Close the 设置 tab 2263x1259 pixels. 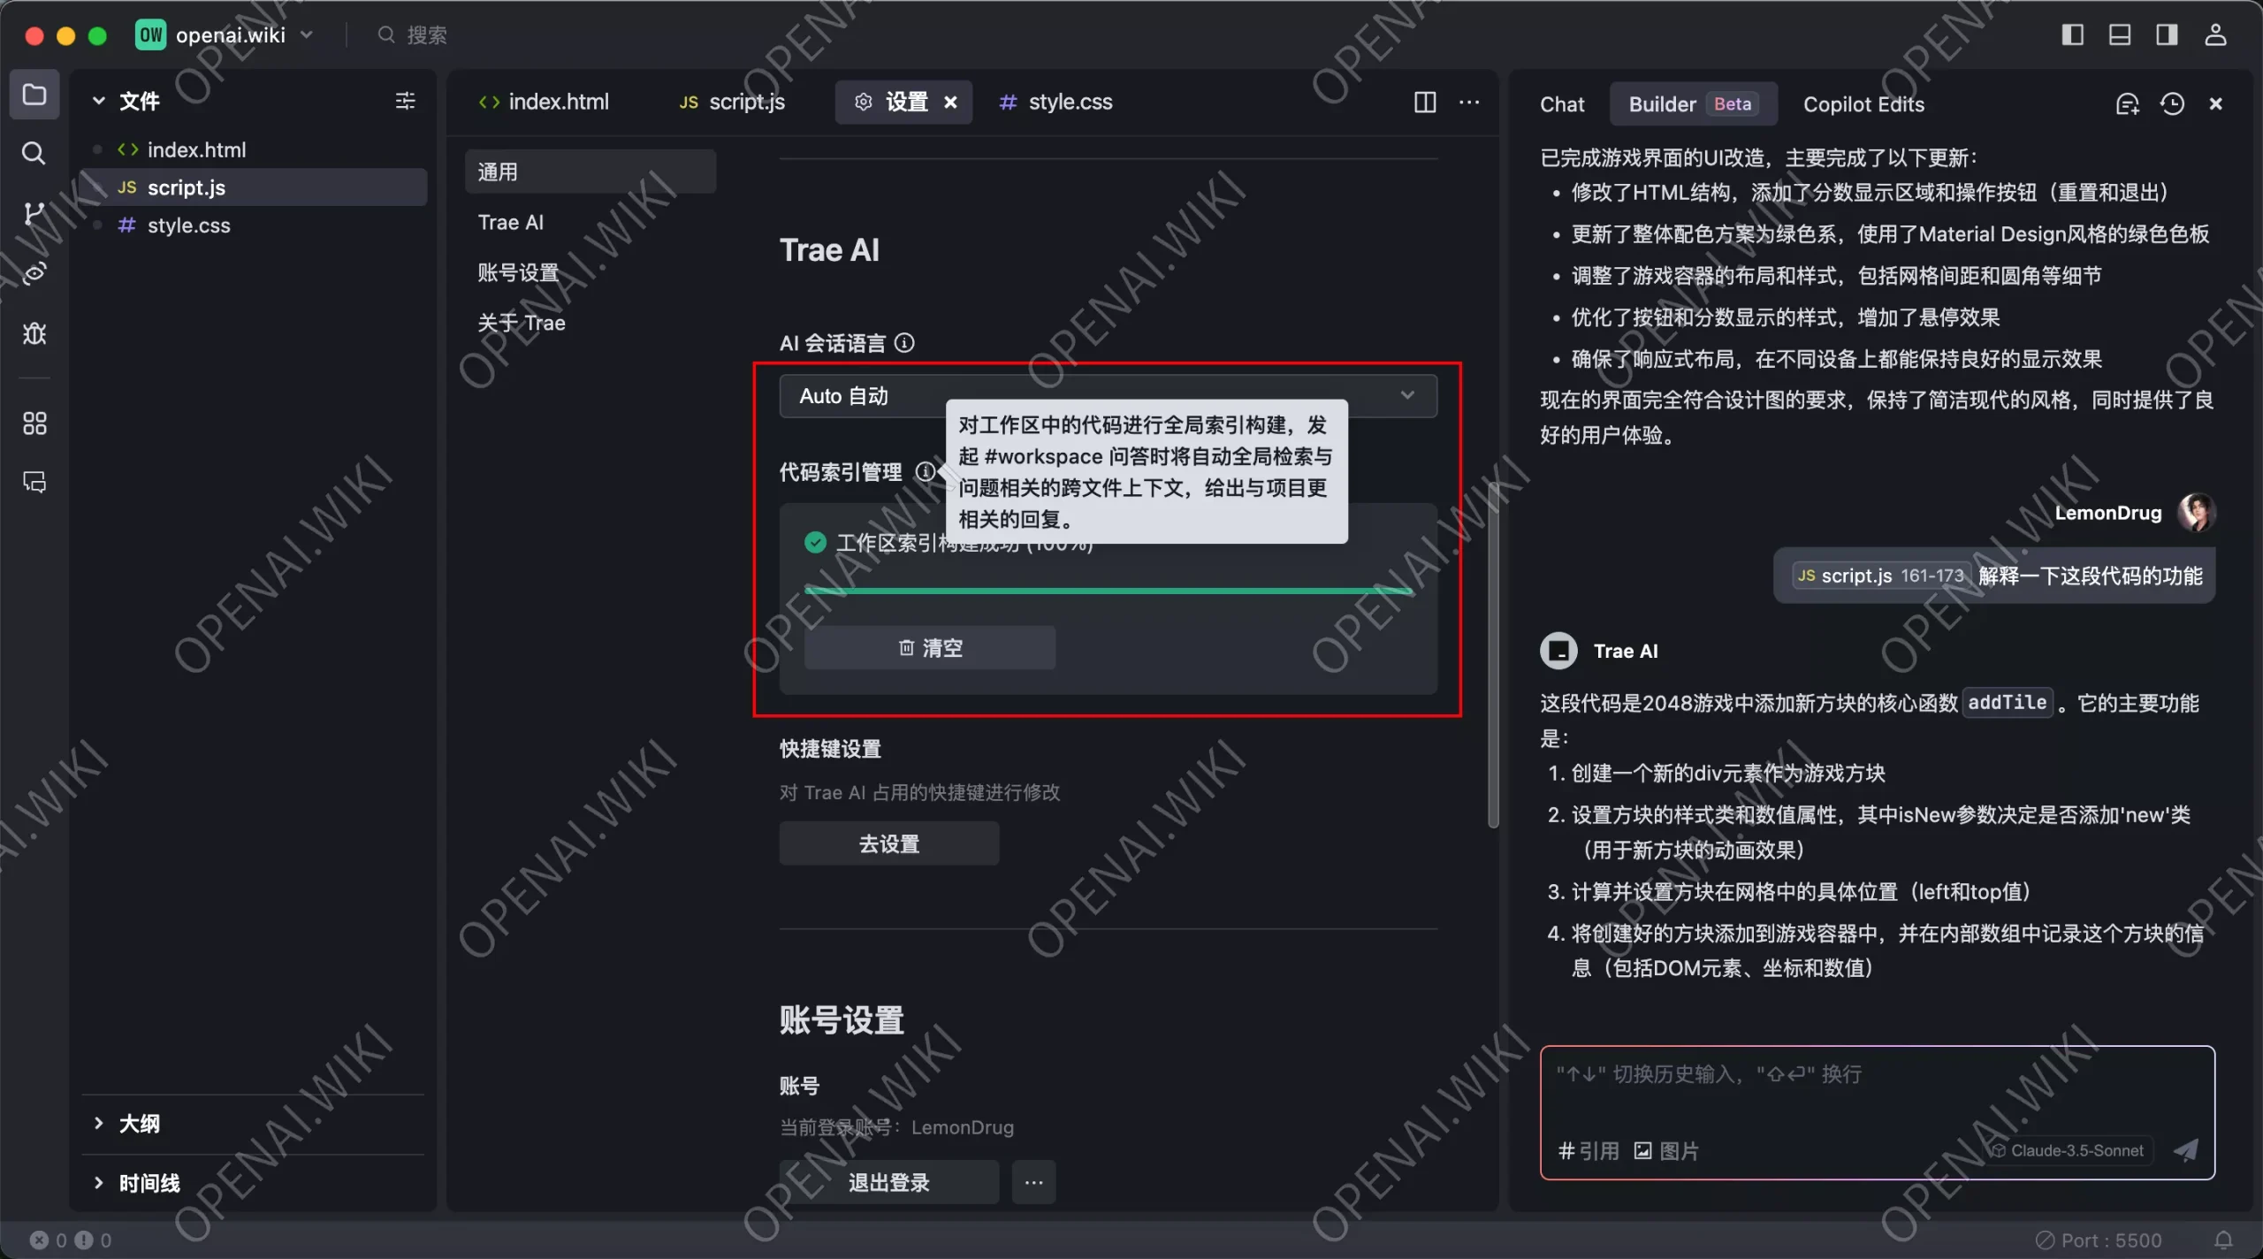pos(950,103)
